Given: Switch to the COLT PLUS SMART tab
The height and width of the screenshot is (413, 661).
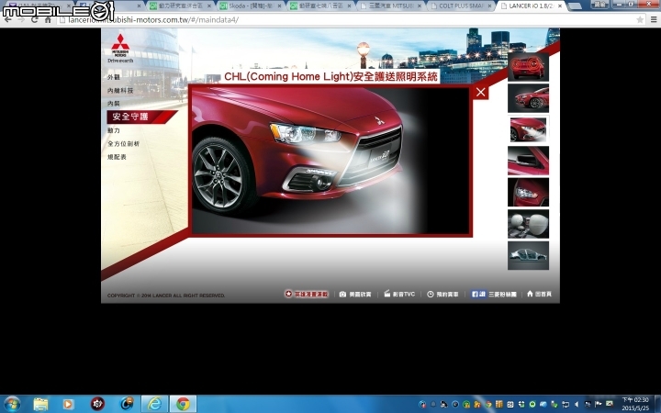Looking at the screenshot, I should (461, 6).
